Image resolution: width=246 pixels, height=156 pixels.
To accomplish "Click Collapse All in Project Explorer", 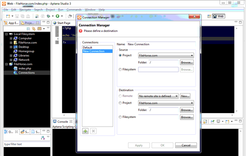I will tap(28, 29).
